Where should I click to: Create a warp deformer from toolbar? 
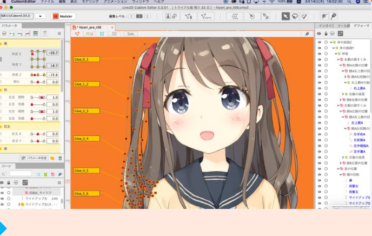pos(235,16)
